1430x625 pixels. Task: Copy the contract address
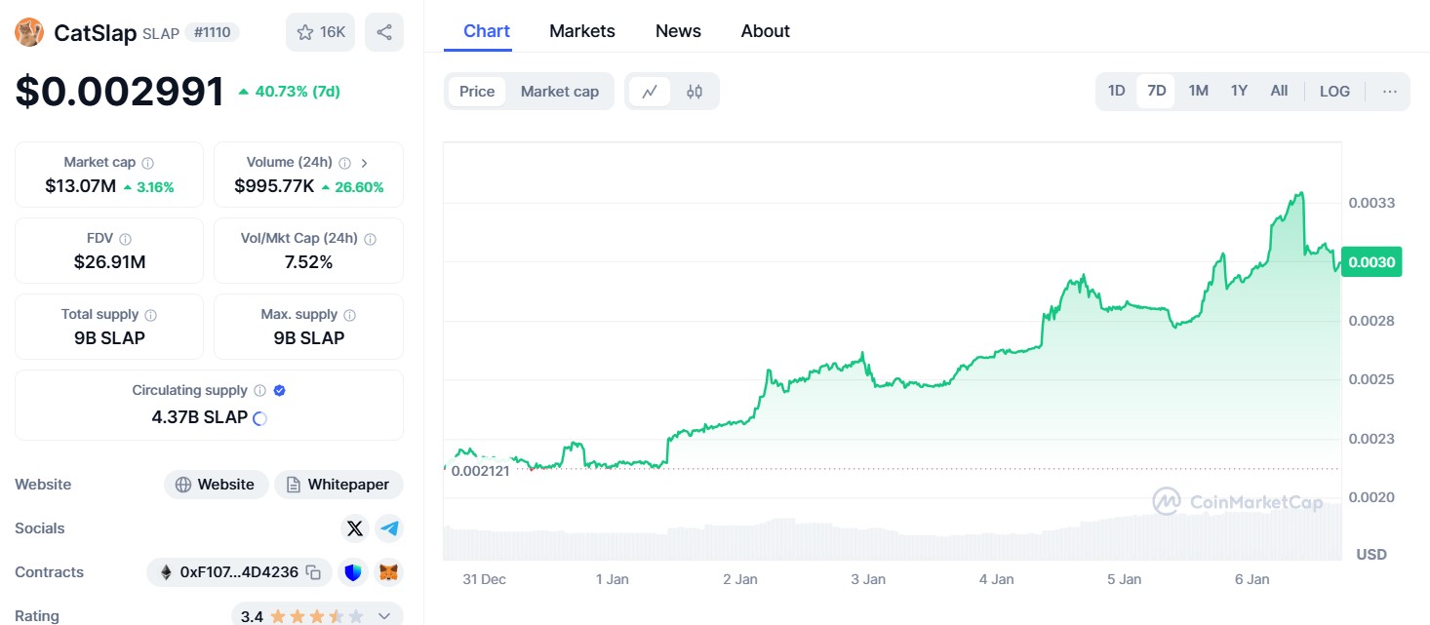(313, 572)
